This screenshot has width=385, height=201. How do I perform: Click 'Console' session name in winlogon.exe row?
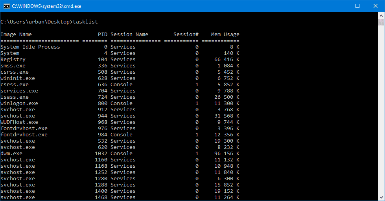click(122, 103)
